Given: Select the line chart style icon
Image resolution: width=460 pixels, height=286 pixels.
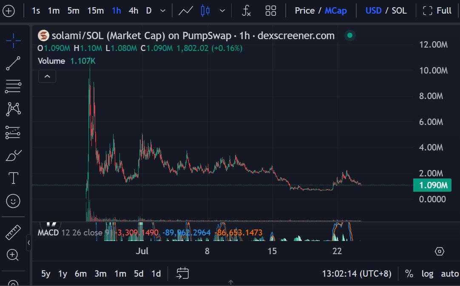Looking at the screenshot, I should click(x=186, y=11).
